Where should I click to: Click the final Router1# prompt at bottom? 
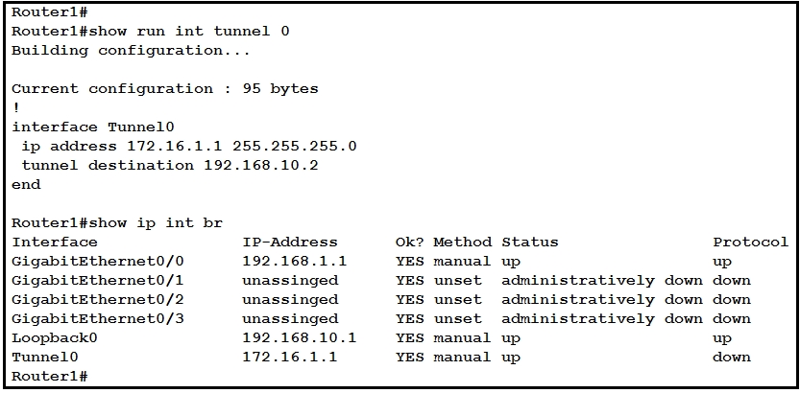coord(49,376)
